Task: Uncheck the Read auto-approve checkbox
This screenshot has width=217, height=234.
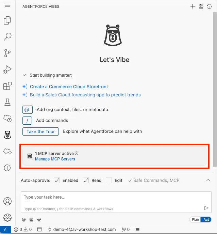Action: point(86,180)
